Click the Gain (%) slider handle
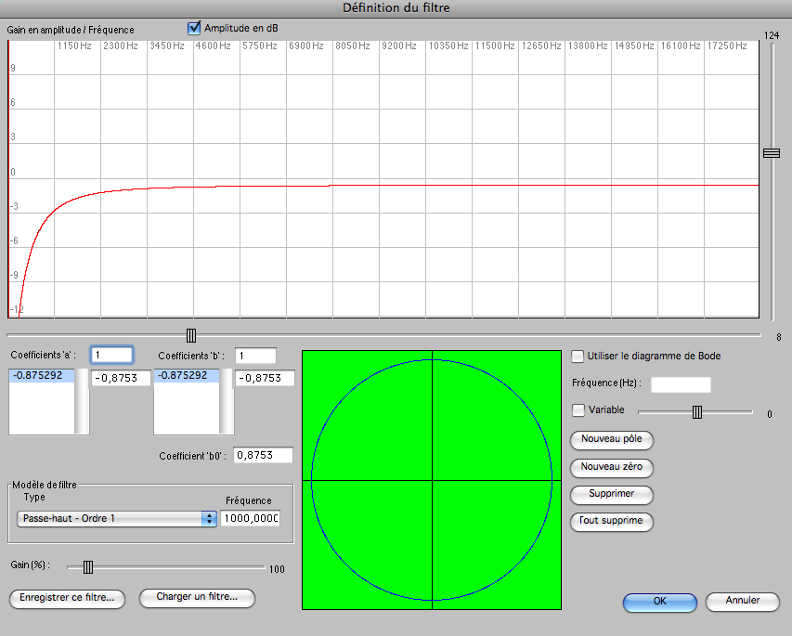 click(88, 567)
